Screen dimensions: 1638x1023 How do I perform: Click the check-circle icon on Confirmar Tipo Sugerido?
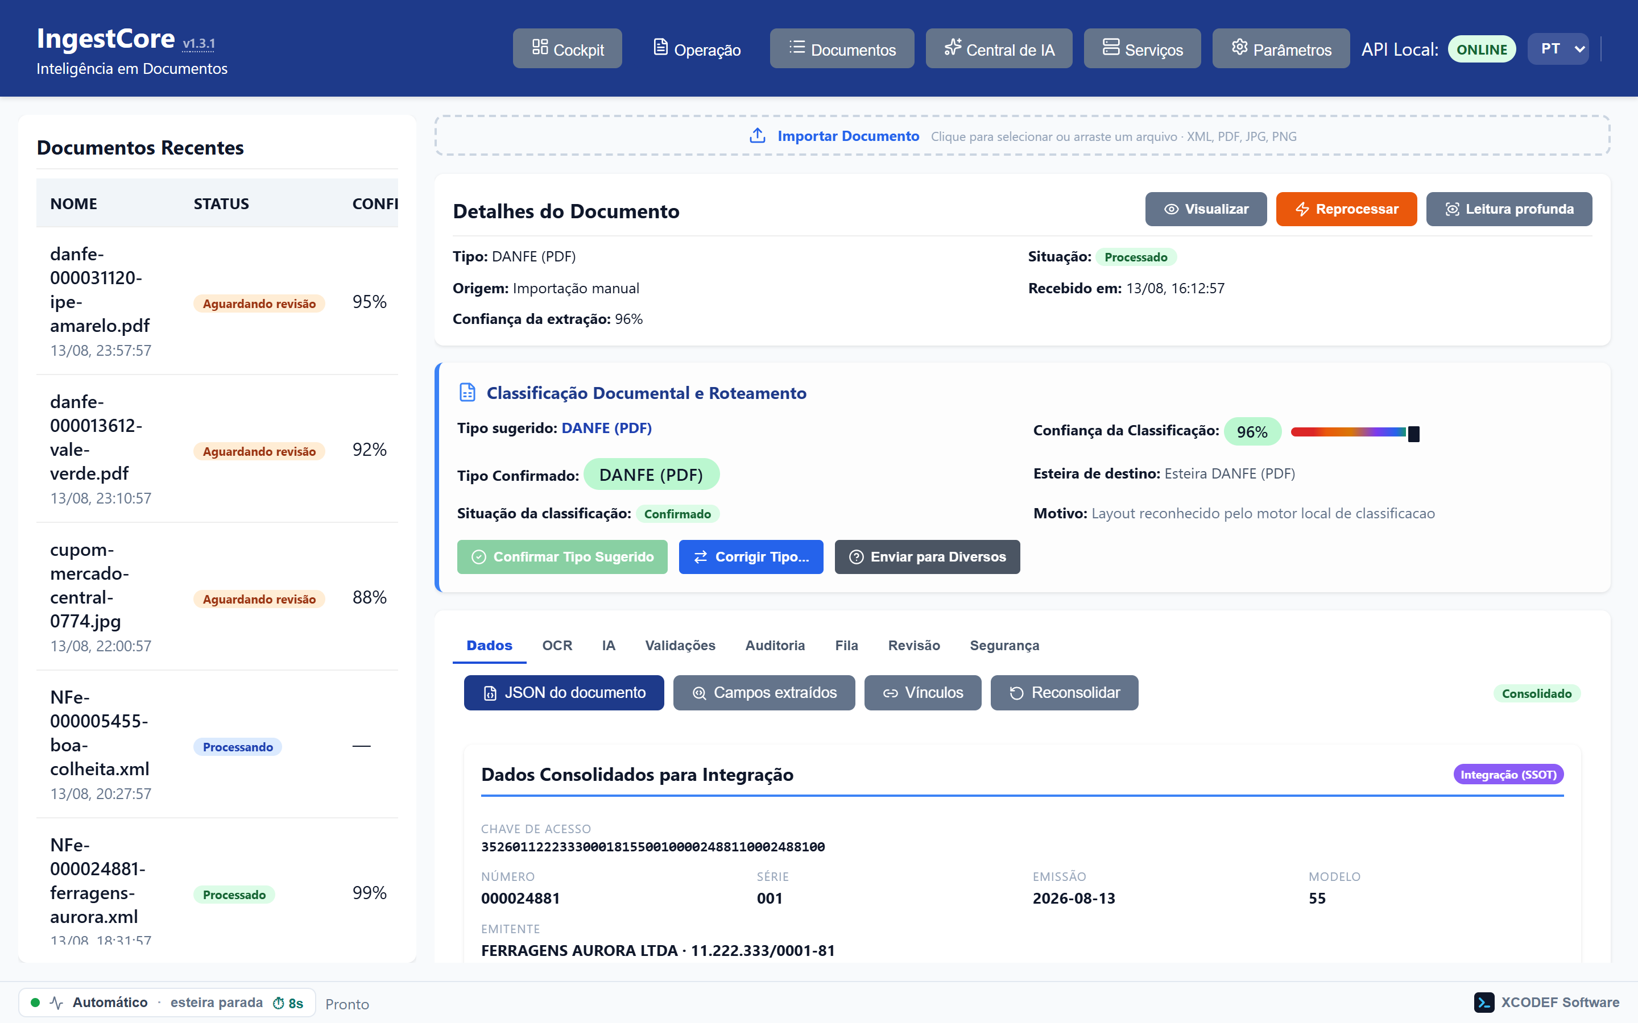[478, 557]
